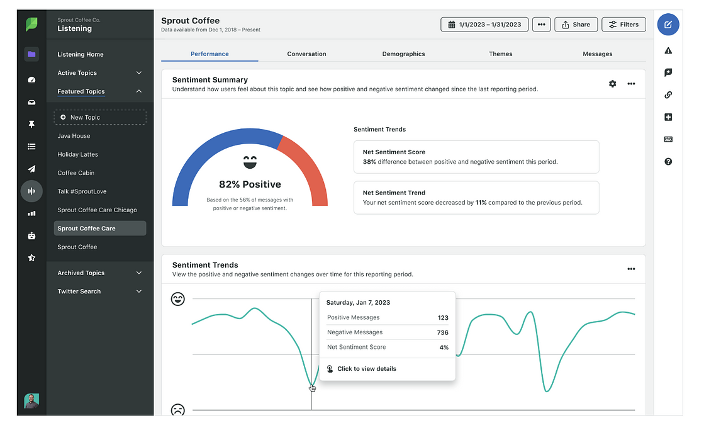Screen dimensions: 704x435
Task: Click the Net Sentiment Score 4% tooltip row
Action: tap(388, 347)
